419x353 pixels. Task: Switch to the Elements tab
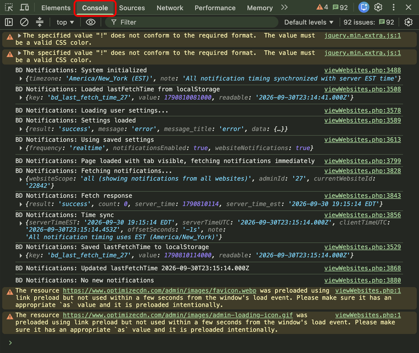(56, 8)
